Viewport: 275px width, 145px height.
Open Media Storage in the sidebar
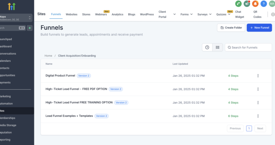click(8, 125)
